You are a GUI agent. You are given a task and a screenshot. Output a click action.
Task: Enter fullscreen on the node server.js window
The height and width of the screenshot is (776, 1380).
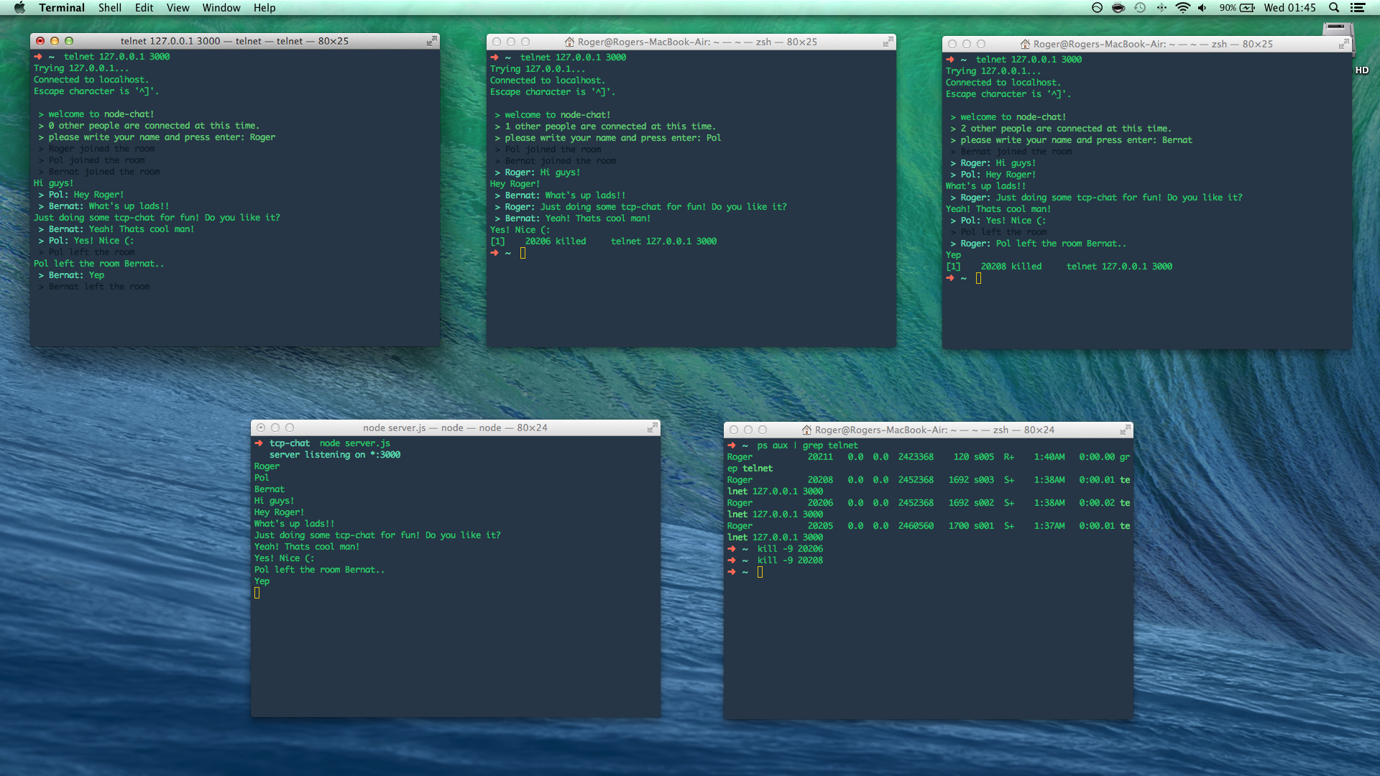[652, 428]
